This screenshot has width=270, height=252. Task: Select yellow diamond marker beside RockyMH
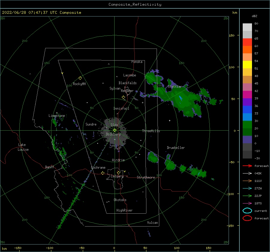(x=80, y=78)
